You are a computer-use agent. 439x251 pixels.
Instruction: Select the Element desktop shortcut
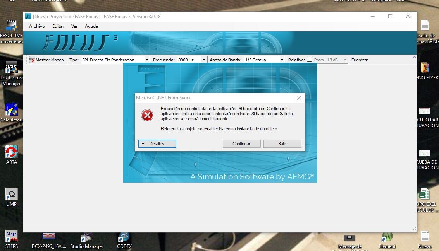pos(387,241)
